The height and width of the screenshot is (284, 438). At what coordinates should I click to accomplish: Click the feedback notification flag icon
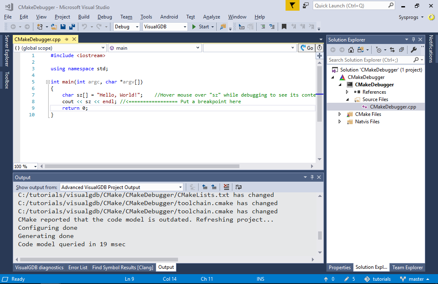(x=293, y=6)
